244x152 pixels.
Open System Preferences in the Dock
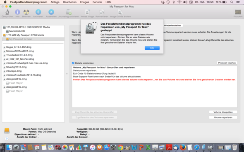(113, 147)
